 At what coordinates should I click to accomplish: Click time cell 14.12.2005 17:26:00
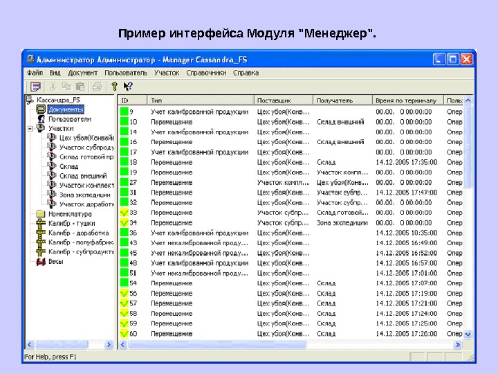click(x=406, y=334)
